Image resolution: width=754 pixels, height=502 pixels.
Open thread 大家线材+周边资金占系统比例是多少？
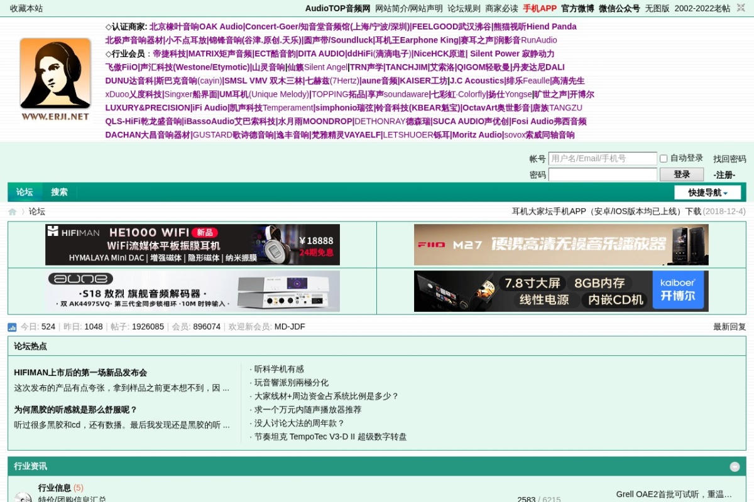coord(327,396)
